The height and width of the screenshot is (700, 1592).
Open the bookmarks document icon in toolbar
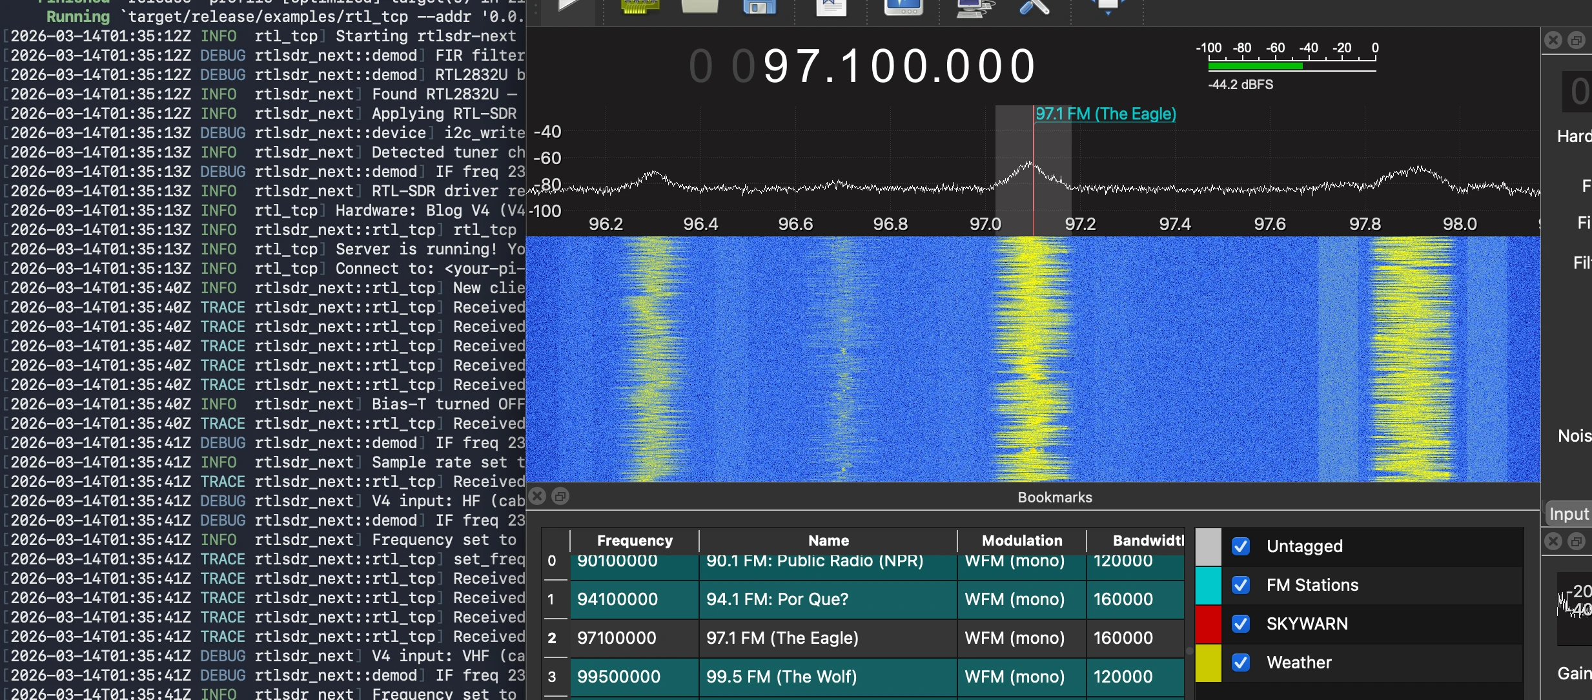[832, 8]
